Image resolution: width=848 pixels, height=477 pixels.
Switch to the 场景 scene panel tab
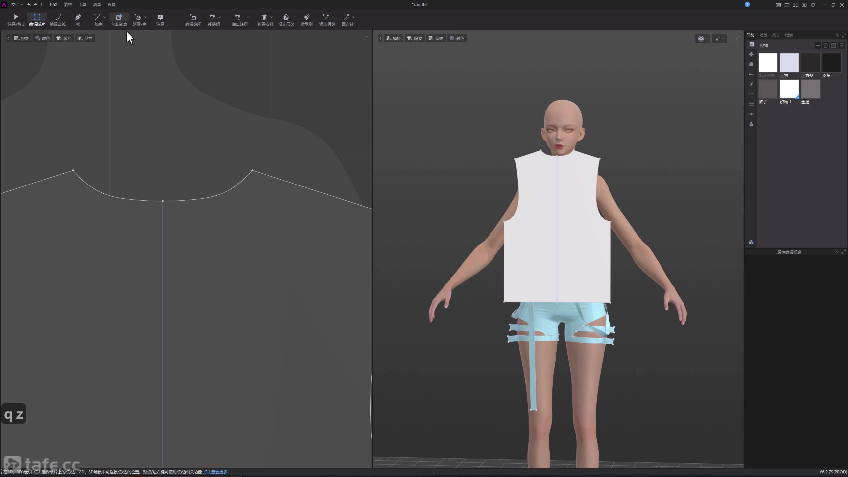pos(763,35)
